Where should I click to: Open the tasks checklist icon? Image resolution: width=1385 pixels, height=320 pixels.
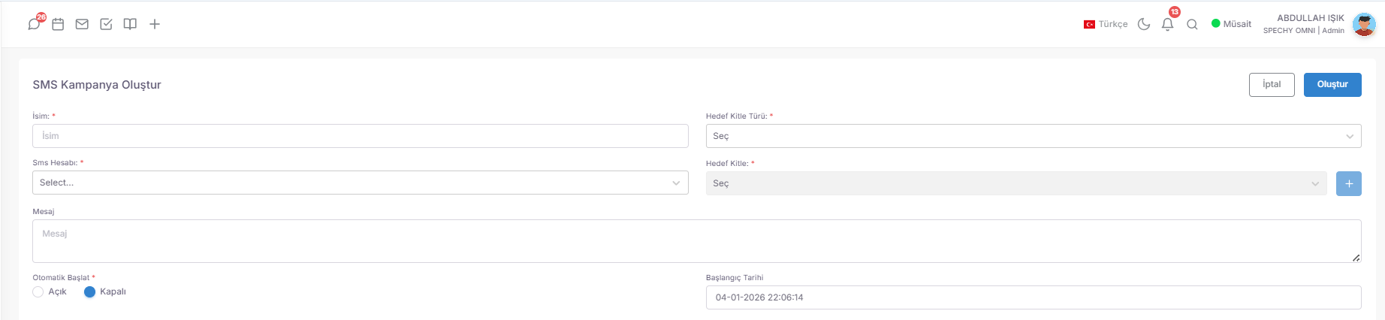click(x=106, y=24)
